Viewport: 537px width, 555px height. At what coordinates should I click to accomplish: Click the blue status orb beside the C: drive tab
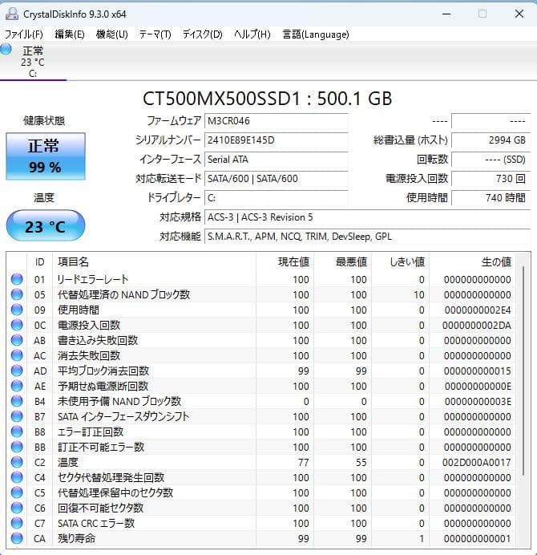click(x=6, y=49)
